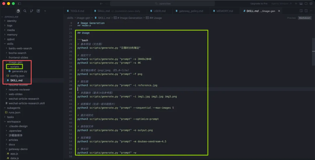Switch to TOOLS.md tab
Viewport: 315px width, 160px height.
[77, 11]
